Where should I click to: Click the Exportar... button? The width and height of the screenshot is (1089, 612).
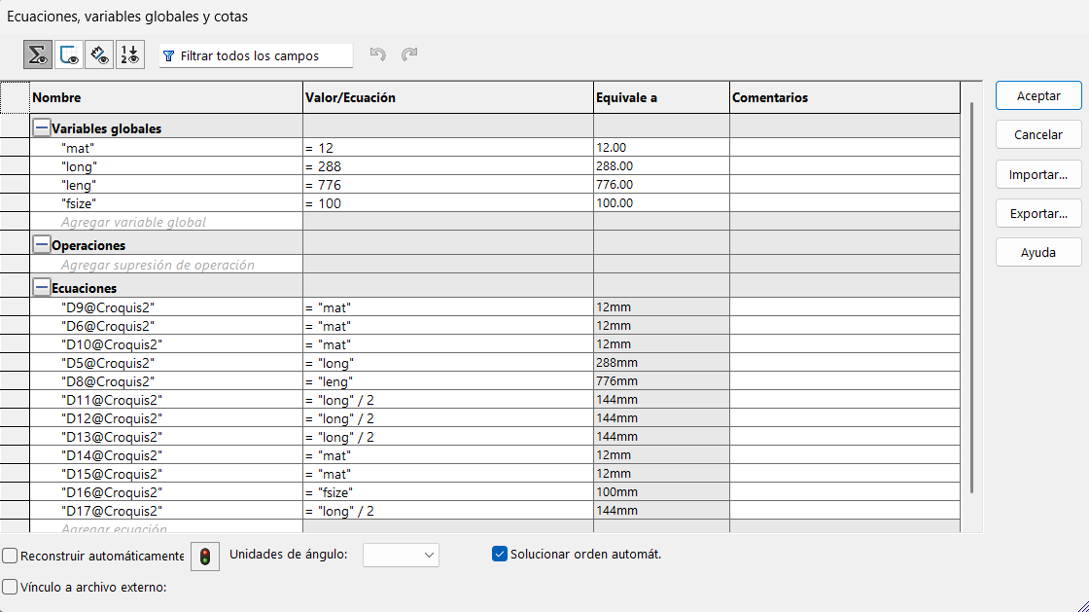click(x=1038, y=213)
